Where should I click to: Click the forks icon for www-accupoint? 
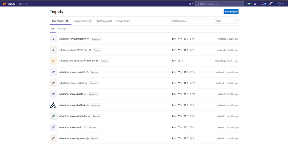(179, 72)
